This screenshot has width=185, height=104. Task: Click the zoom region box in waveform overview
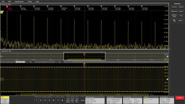84,56
